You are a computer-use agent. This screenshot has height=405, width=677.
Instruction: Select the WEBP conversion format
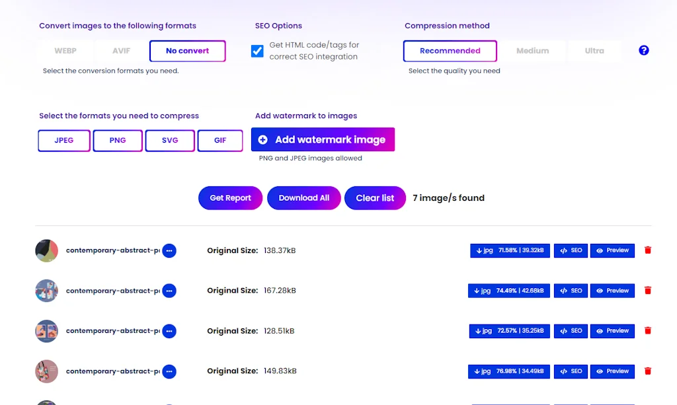pos(65,50)
